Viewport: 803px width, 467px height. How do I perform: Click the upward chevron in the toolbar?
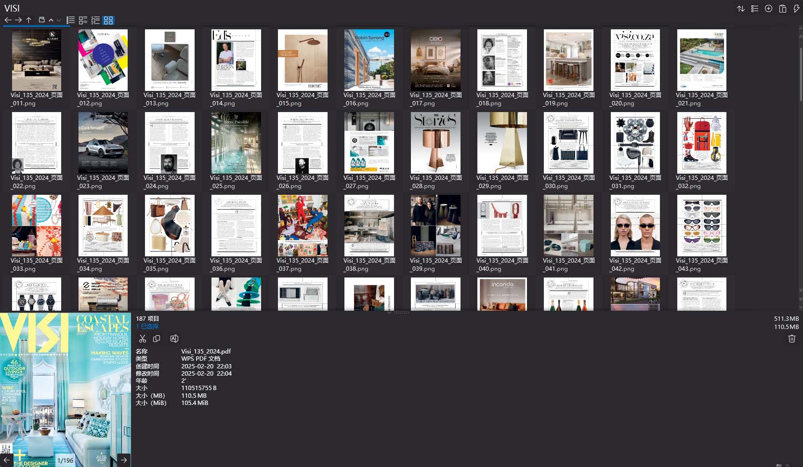coord(51,20)
